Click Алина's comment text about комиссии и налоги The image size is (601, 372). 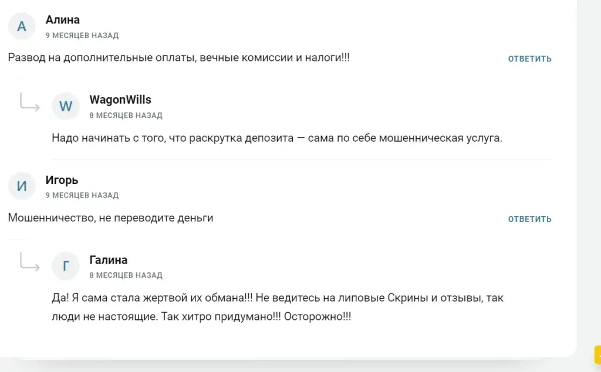pos(178,58)
